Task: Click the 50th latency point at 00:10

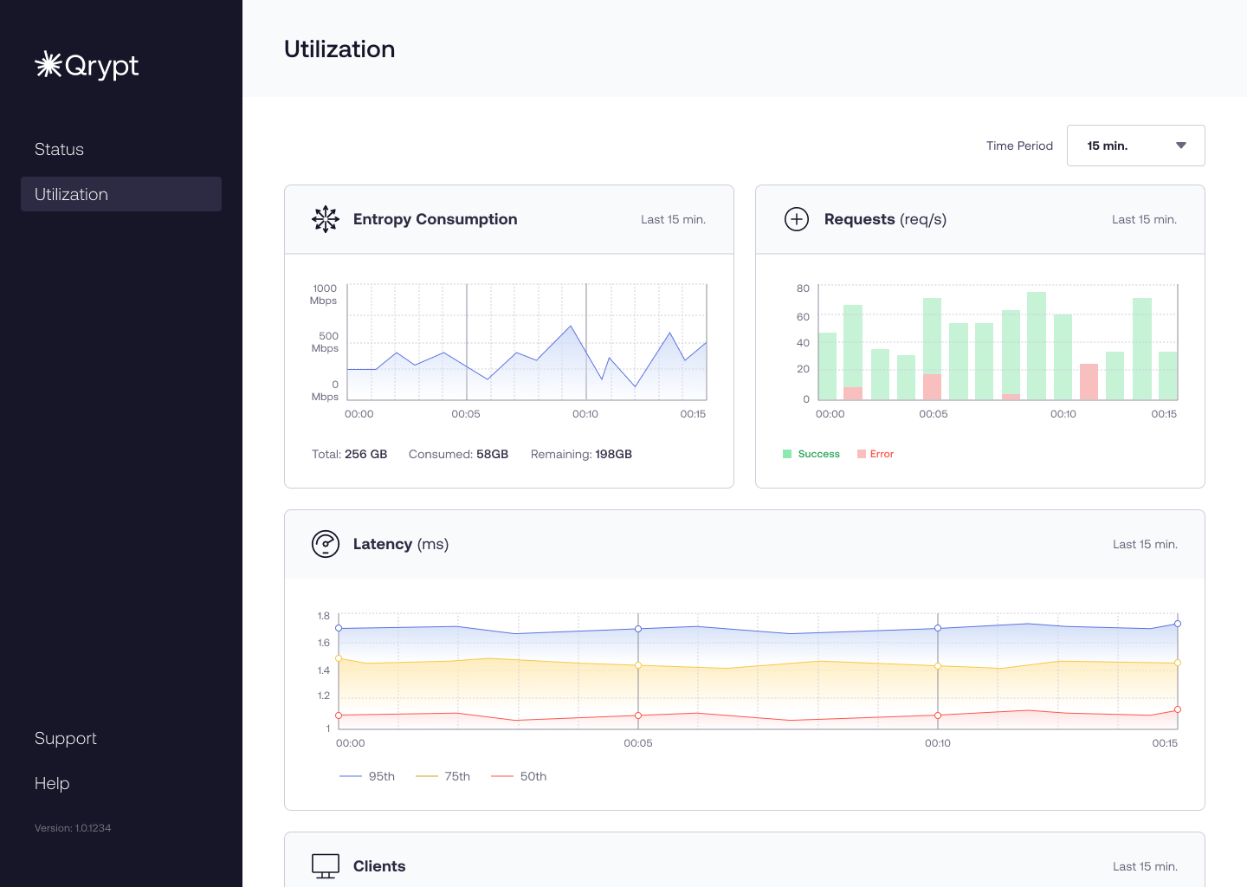Action: pos(938,715)
